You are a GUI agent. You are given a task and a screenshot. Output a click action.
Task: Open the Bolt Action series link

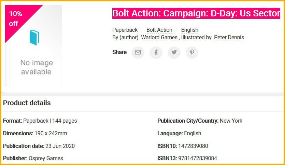(x=159, y=30)
